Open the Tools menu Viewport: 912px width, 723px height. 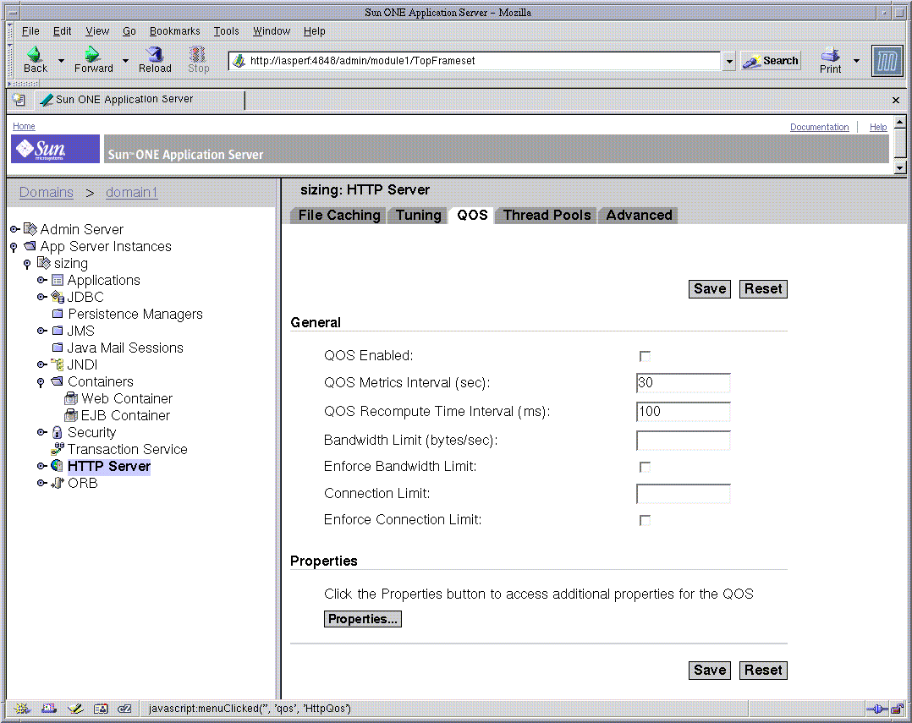(x=226, y=30)
